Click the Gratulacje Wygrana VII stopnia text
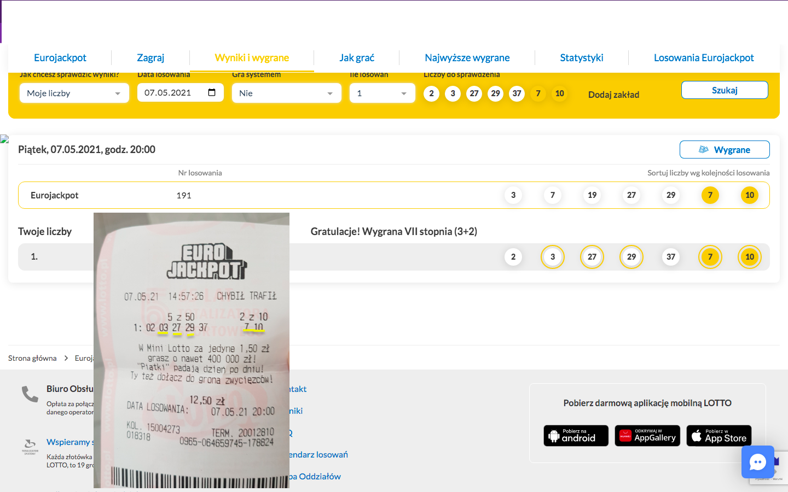 pos(394,231)
